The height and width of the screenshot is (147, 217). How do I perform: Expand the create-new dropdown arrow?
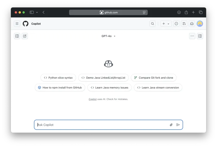(x=168, y=24)
